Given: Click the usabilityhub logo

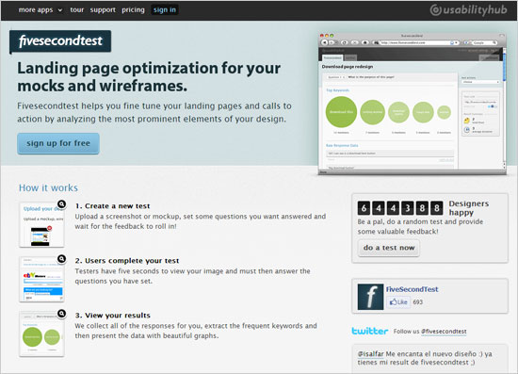Looking at the screenshot, I should (x=468, y=10).
